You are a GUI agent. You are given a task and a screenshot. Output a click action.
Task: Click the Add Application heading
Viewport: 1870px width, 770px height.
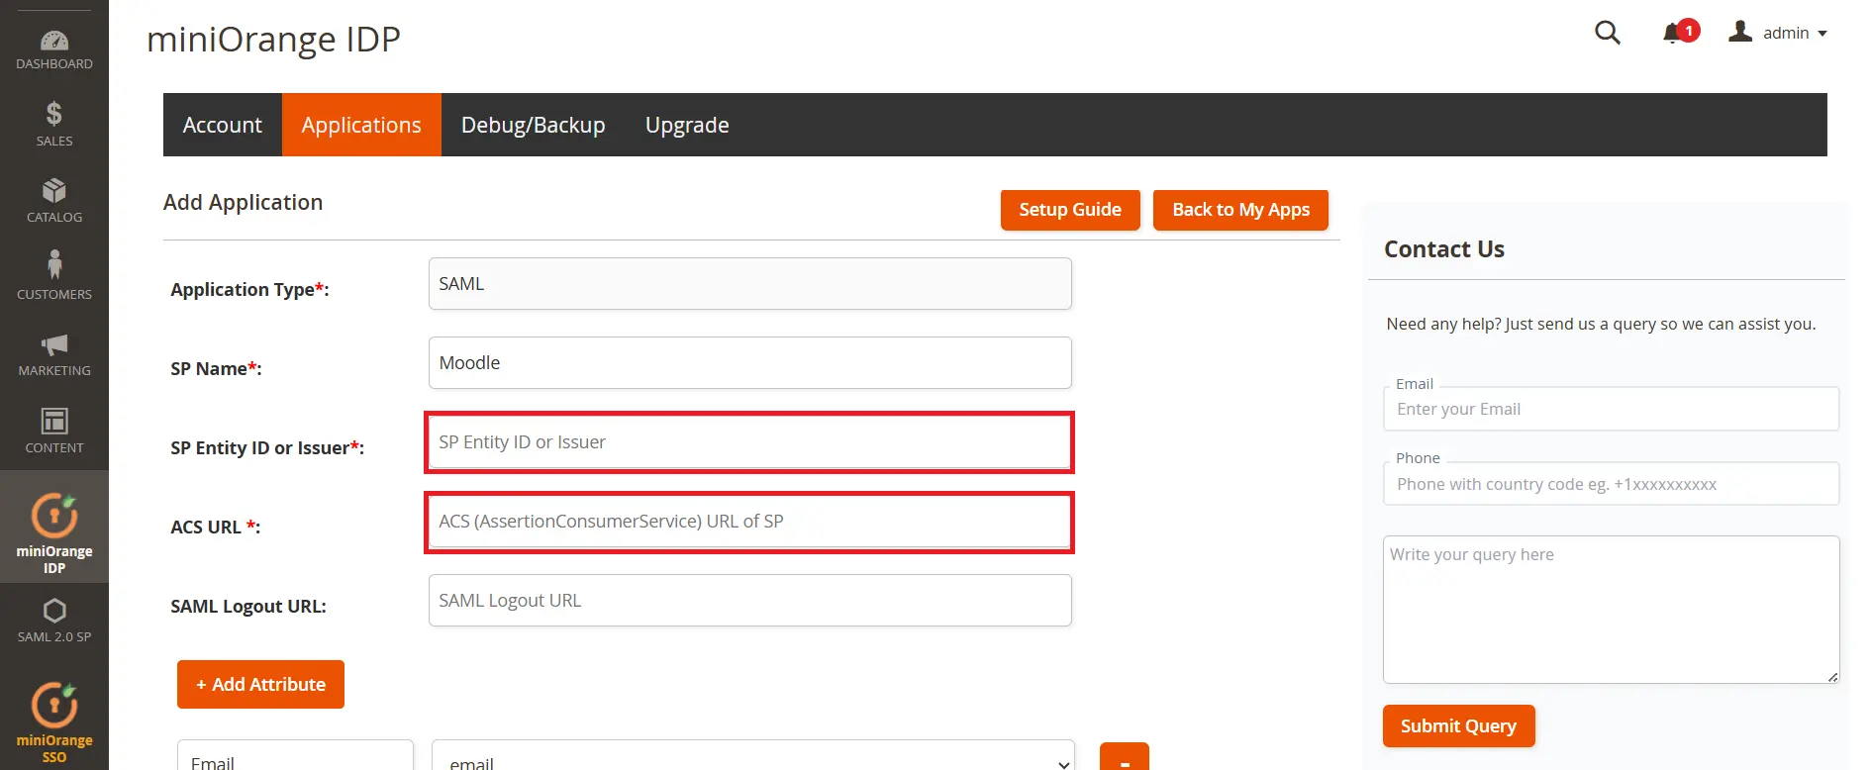click(243, 202)
